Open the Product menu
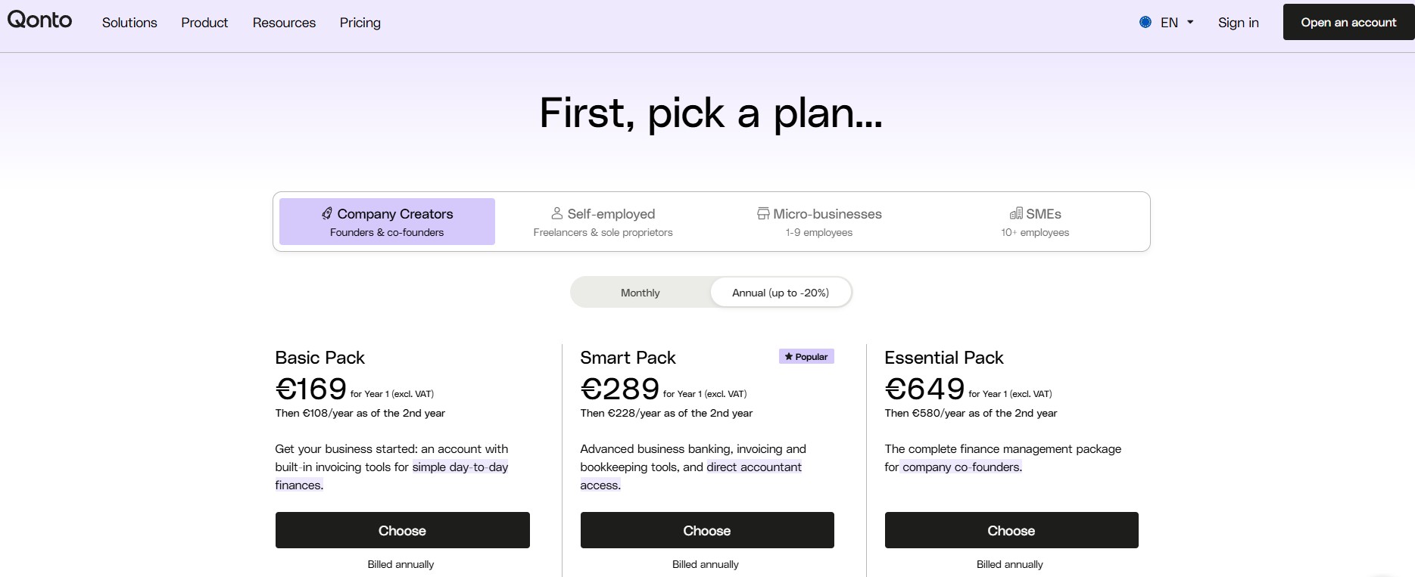1415x577 pixels. pyautogui.click(x=204, y=23)
